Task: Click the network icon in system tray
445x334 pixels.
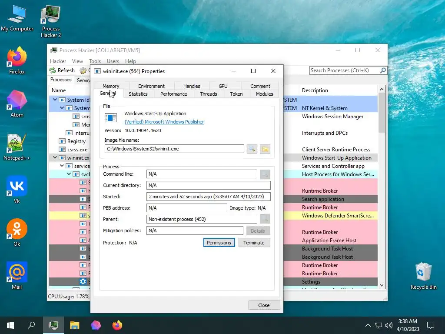Action: click(379, 325)
